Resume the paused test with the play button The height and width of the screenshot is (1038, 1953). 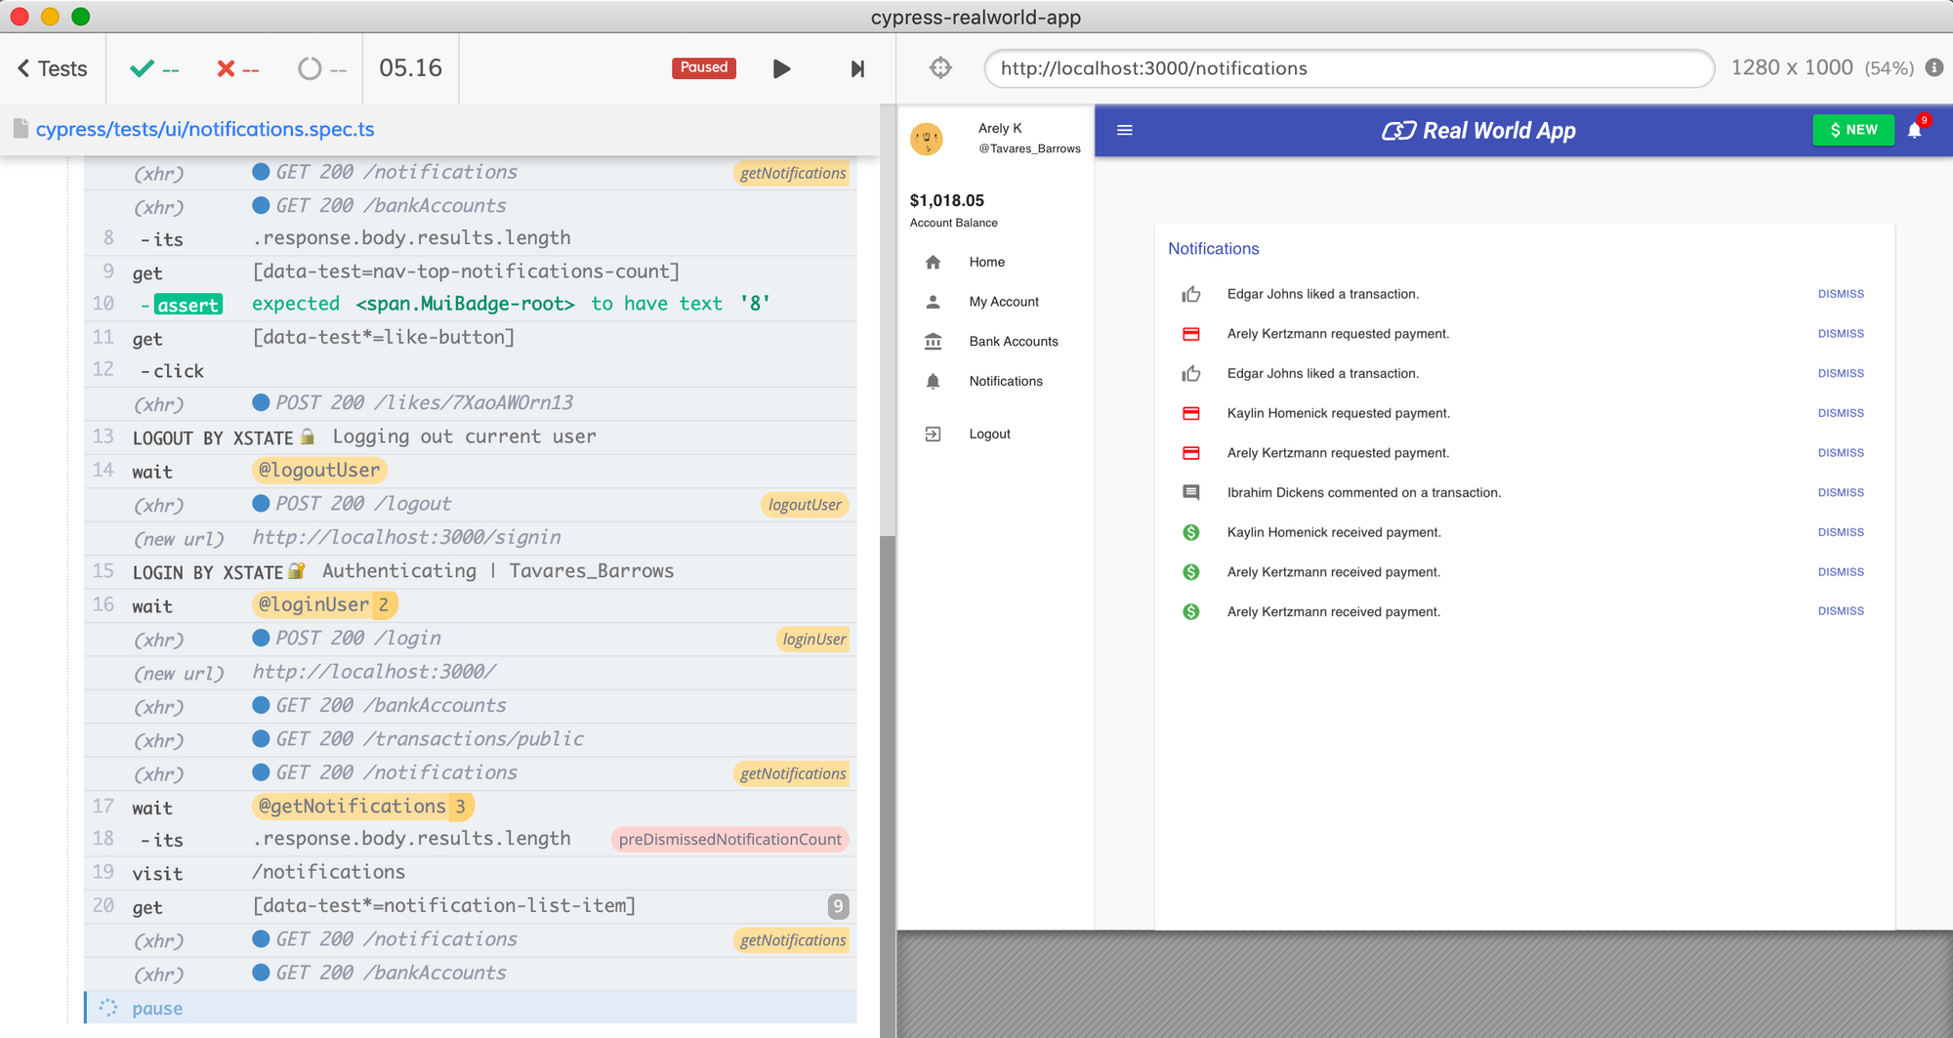pyautogui.click(x=781, y=68)
